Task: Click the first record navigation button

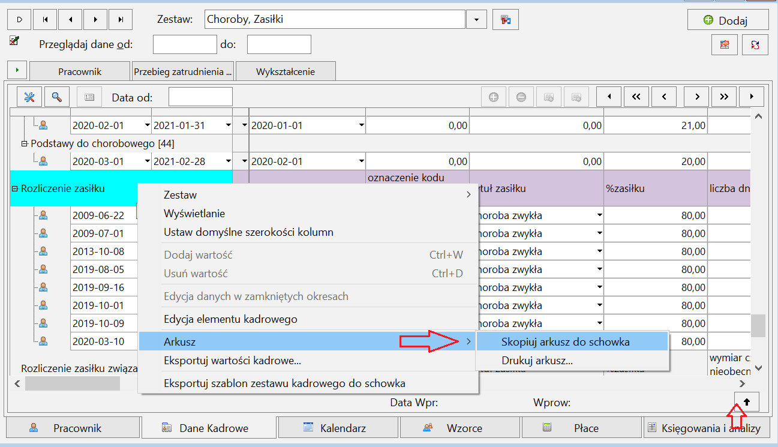Action: [45, 19]
